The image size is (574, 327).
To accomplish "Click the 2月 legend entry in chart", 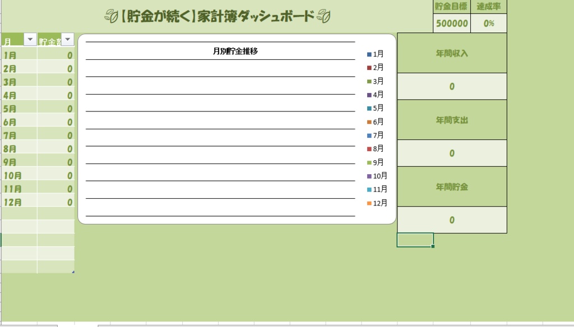I will click(375, 68).
